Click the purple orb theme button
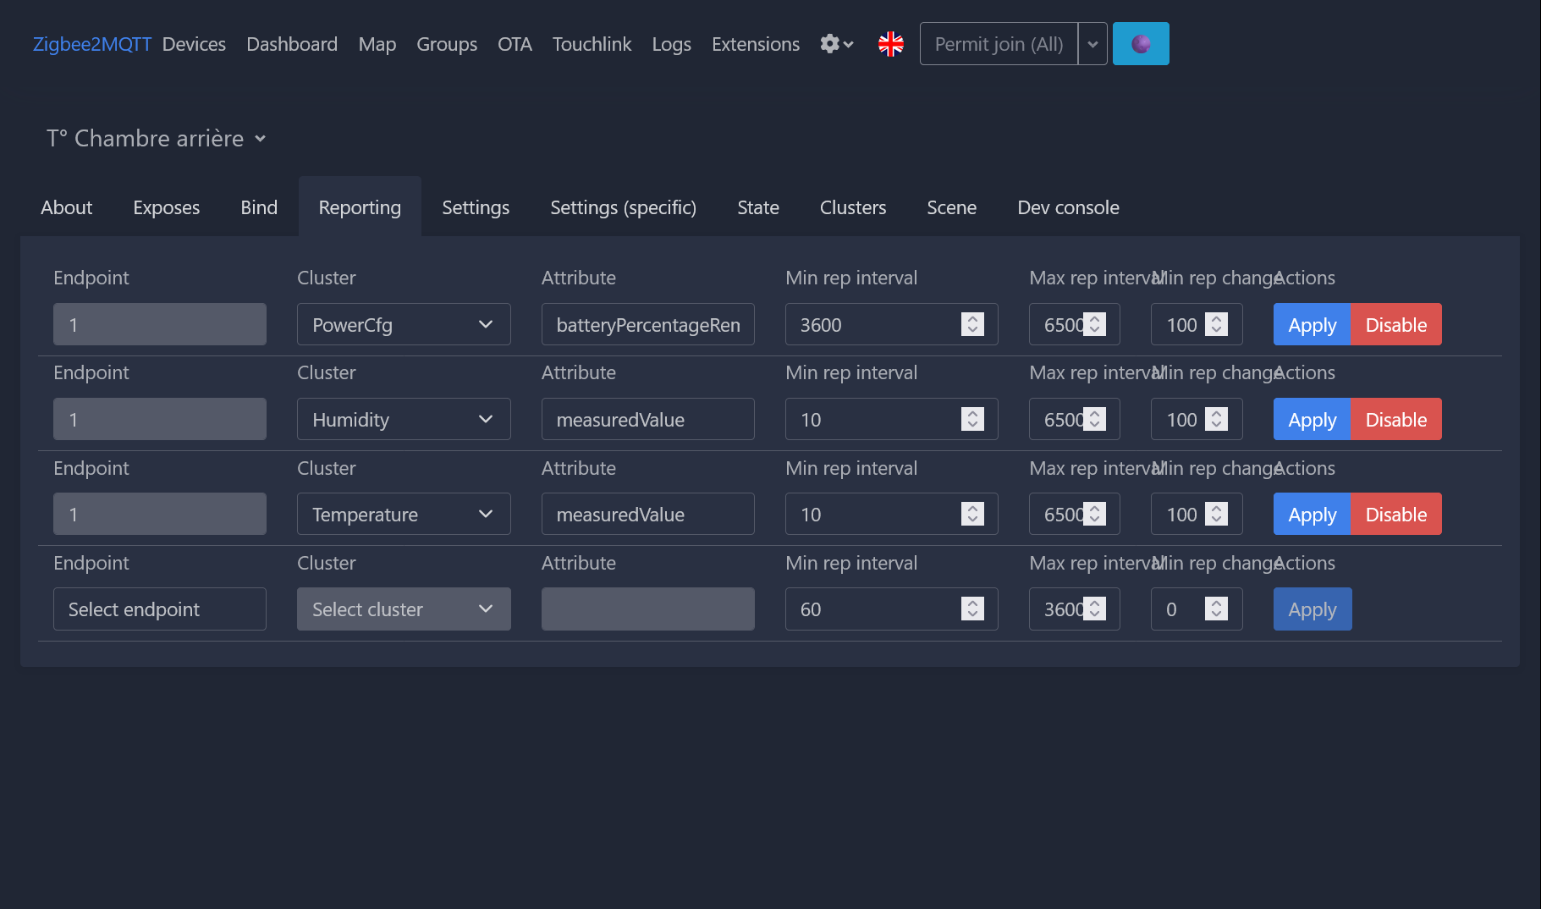Screen dimensions: 1541x909 click(1140, 44)
